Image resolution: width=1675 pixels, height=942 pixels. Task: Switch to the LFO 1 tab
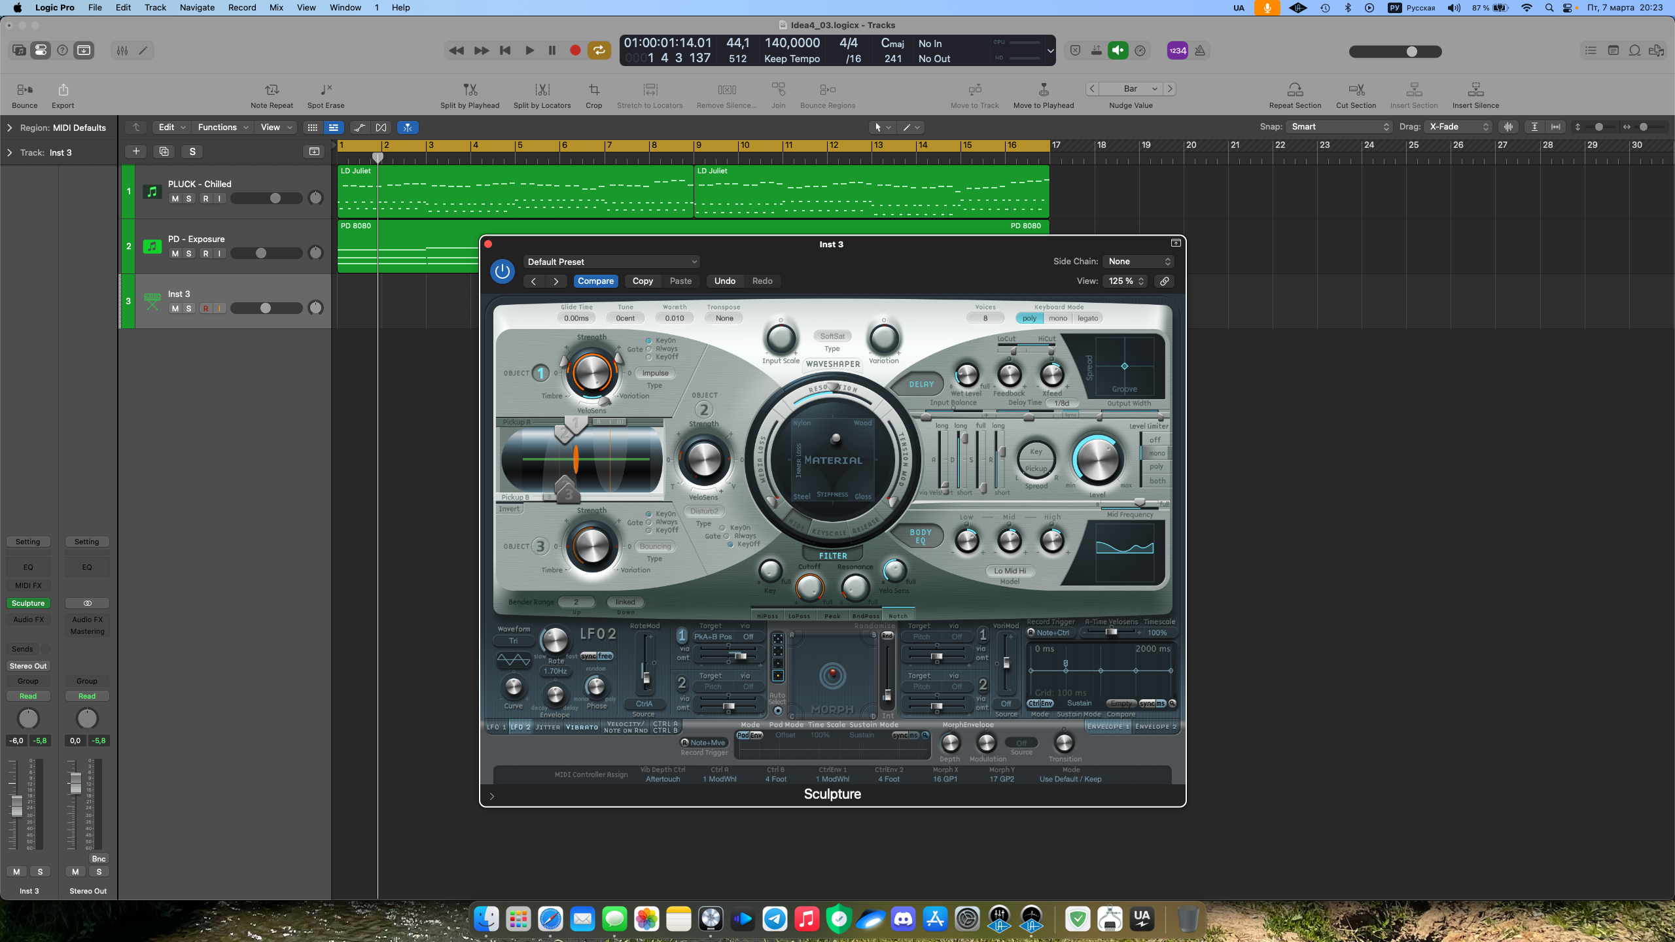496,727
